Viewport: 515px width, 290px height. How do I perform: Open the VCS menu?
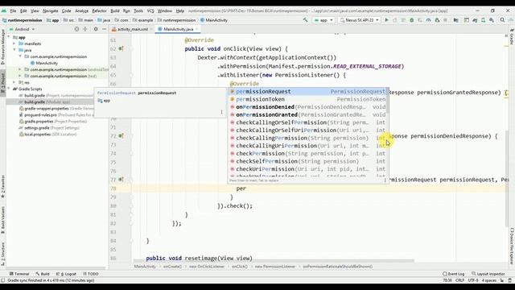150,10
